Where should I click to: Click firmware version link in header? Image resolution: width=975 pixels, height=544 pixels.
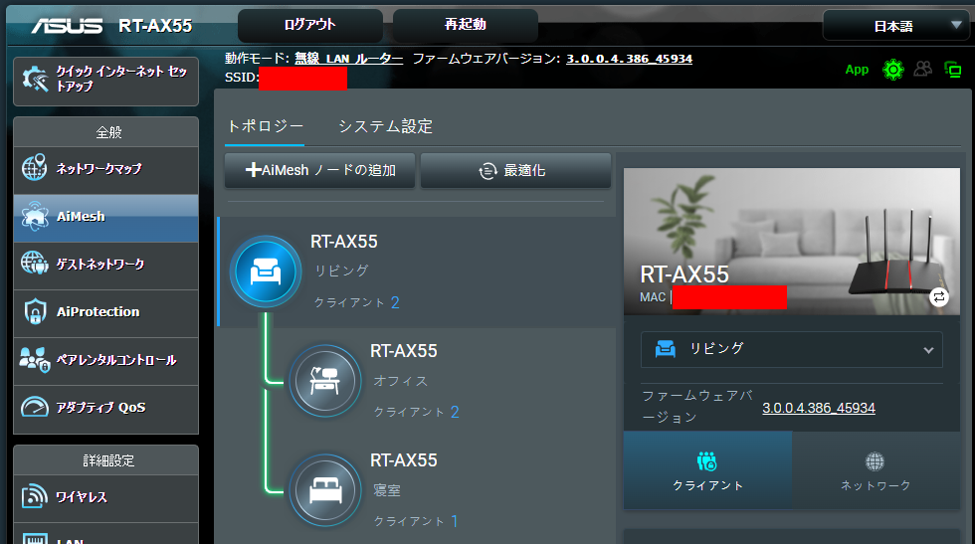tap(629, 59)
